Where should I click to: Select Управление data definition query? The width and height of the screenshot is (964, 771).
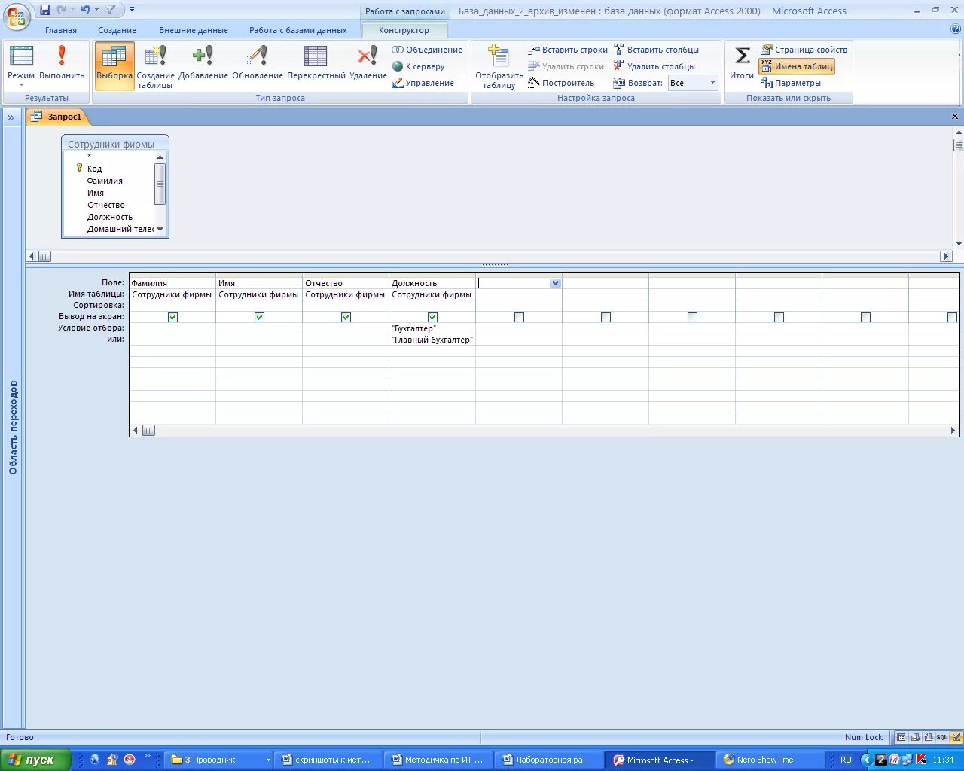[423, 83]
